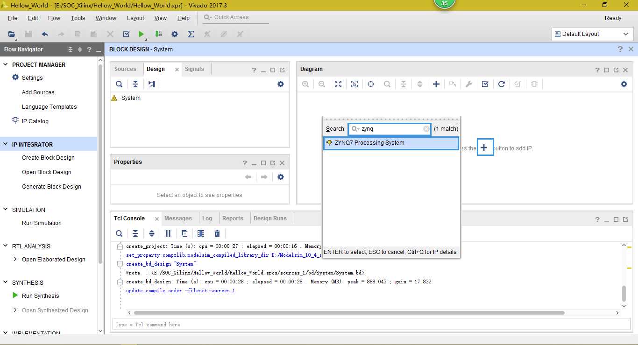Click Validate Design checkbox icon in Diagram toolbar
Viewport: 638px width, 345px height.
point(485,84)
